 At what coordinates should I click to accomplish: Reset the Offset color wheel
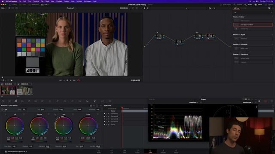98,114
